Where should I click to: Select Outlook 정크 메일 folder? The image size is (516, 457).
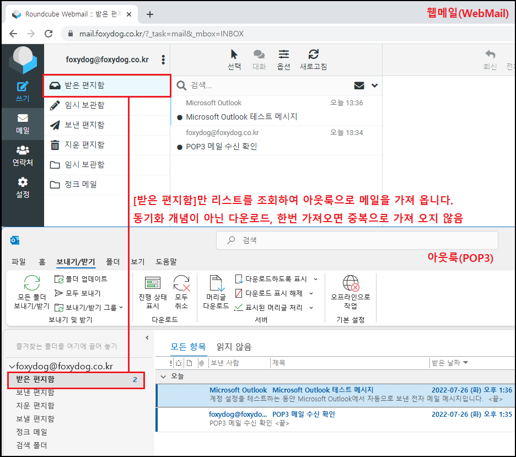32,432
